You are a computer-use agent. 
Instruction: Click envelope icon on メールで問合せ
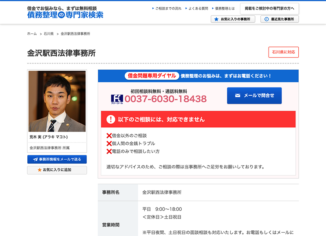click(238, 96)
